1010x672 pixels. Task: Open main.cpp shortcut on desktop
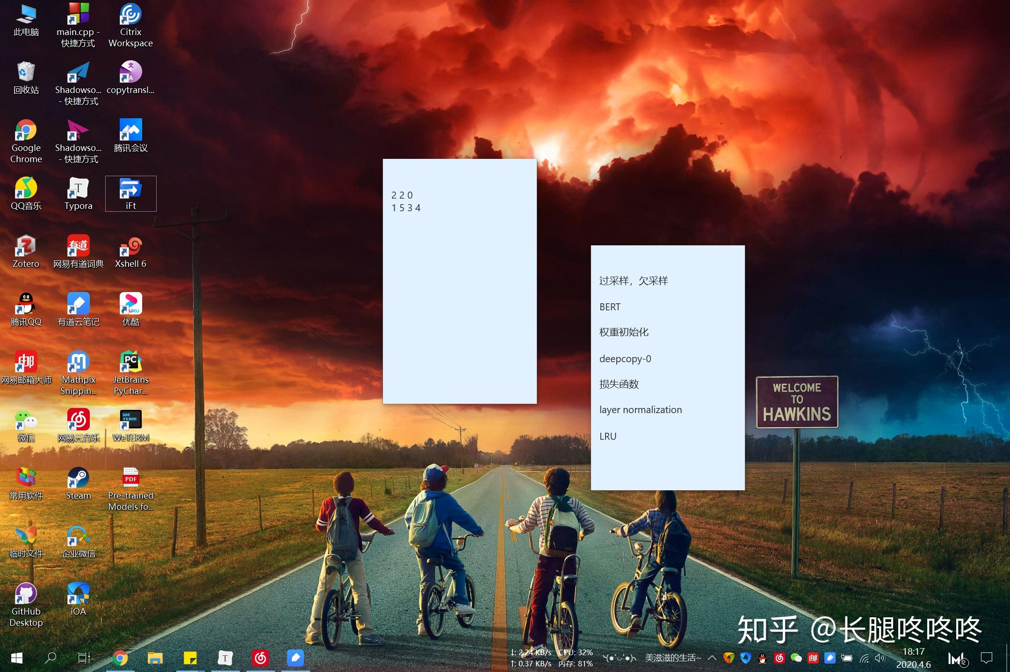tap(78, 25)
